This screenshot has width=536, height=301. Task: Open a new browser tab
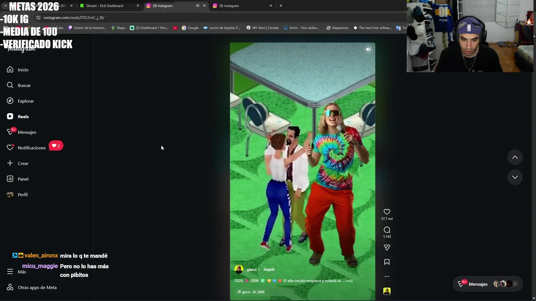[x=281, y=6]
